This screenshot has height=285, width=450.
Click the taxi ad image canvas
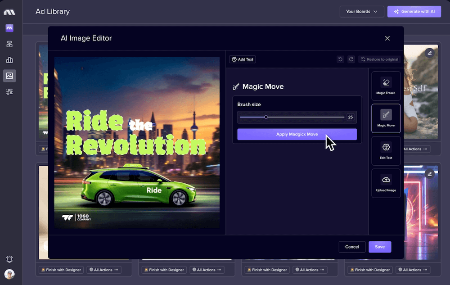[137, 142]
